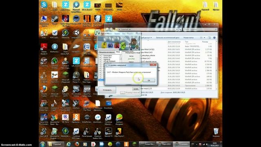Open the Yandex icon on the taskbar
The width and height of the screenshot is (261, 147).
93,144
